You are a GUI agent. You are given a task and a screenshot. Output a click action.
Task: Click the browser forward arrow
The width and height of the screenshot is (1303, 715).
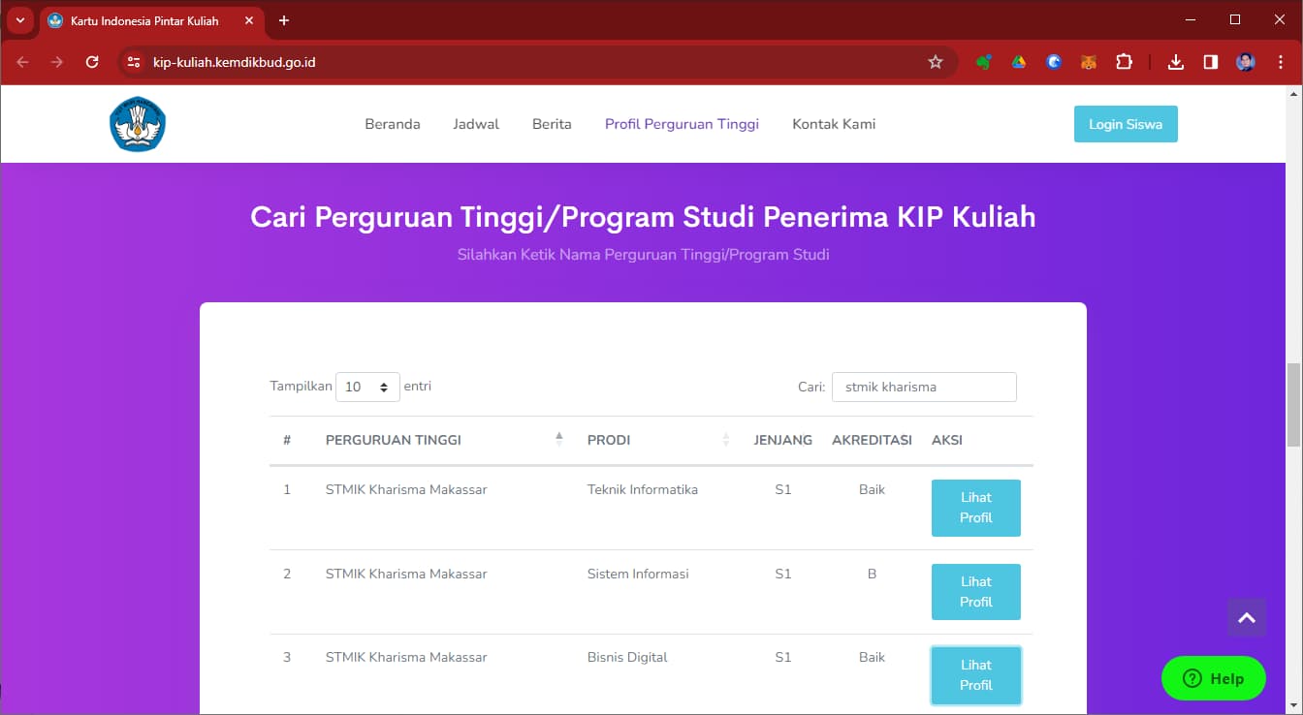click(x=57, y=62)
